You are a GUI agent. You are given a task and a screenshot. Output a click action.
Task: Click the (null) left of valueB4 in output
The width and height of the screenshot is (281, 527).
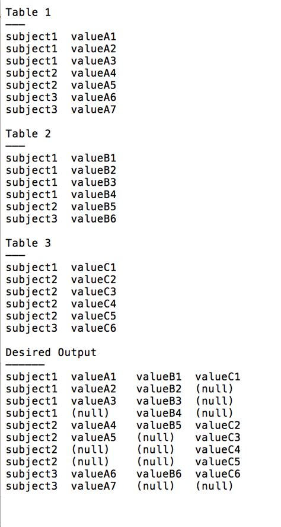(90, 414)
